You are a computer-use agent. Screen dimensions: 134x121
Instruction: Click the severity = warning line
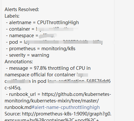(x=27, y=55)
